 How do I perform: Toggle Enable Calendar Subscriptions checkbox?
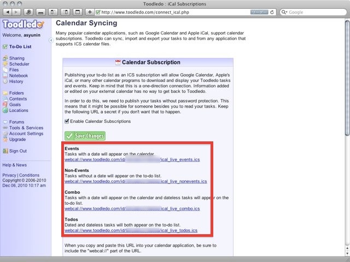67,121
